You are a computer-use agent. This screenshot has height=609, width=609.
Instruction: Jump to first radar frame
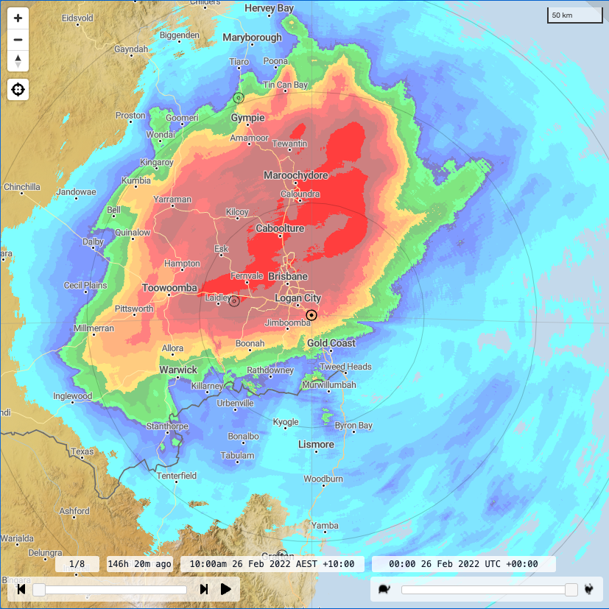click(21, 589)
